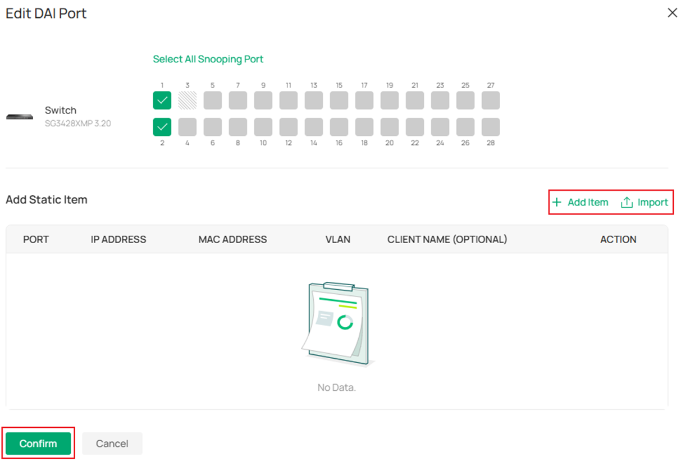Viewport: 681px width, 466px height.
Task: Click the PORT column header
Action: [35, 239]
